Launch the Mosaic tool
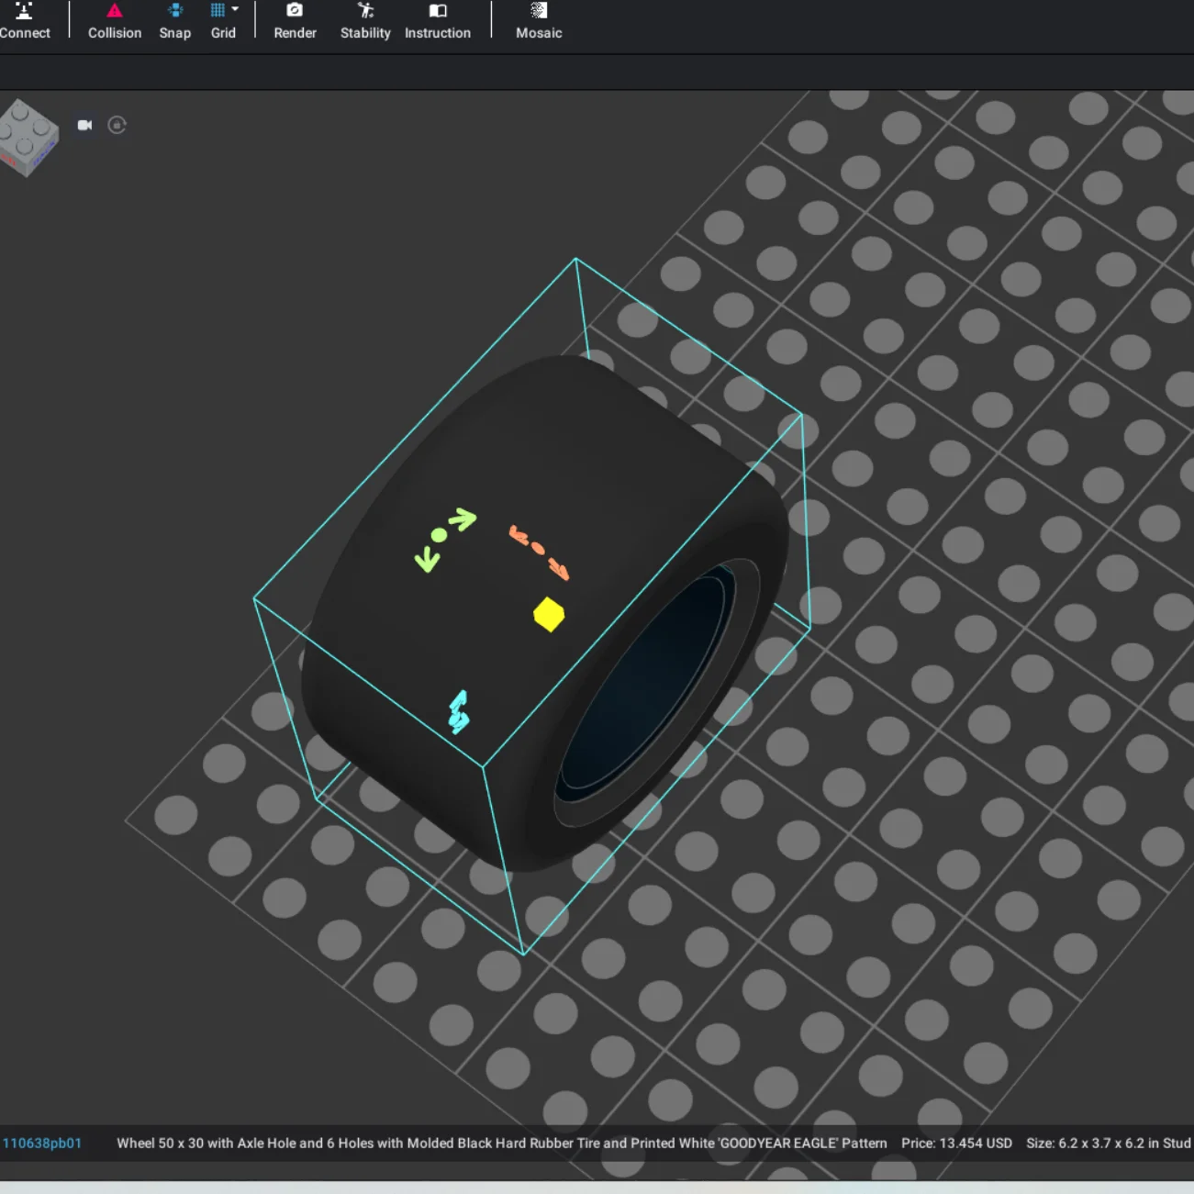 pyautogui.click(x=539, y=20)
